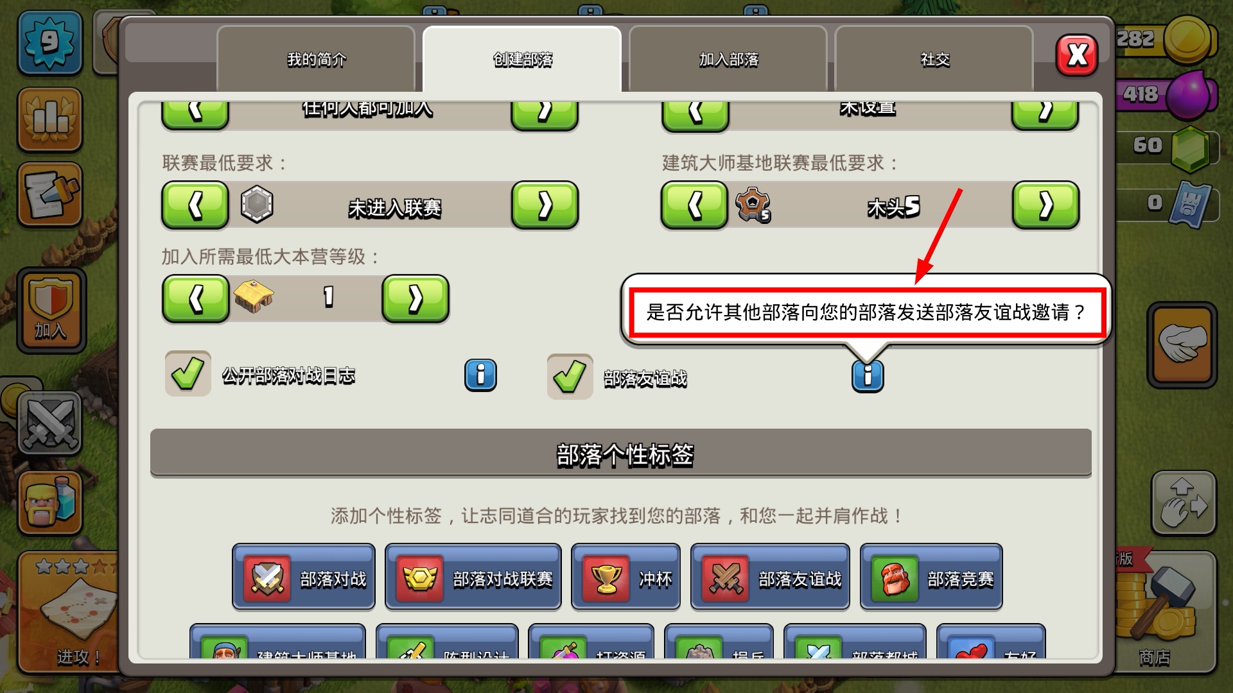
Task: Open the battle log scroll icon
Action: (50, 194)
